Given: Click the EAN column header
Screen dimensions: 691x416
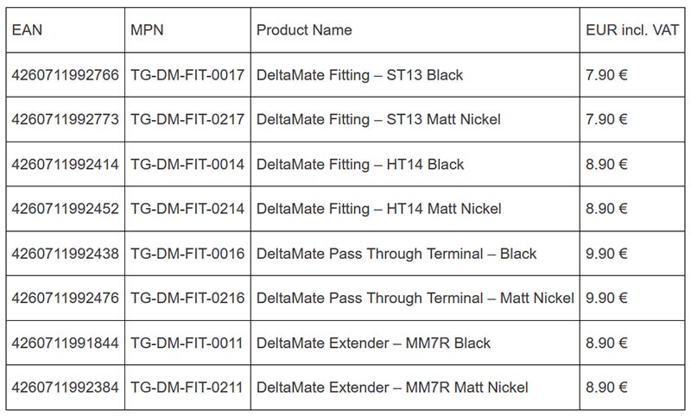Looking at the screenshot, I should pyautogui.click(x=27, y=30).
